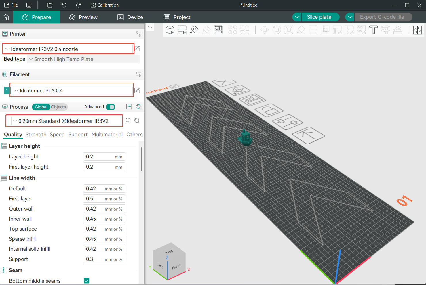
Task: Open the 0.20mm Standard process dropdown
Action: [x=66, y=121]
